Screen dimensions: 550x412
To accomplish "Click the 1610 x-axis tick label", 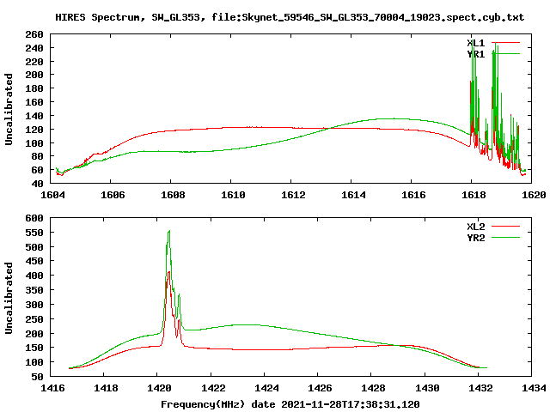I will click(x=233, y=195).
